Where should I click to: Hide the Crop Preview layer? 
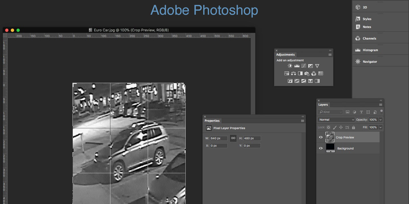tap(321, 137)
